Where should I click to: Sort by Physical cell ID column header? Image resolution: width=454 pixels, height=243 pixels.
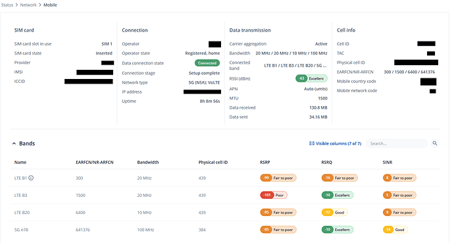click(x=213, y=162)
